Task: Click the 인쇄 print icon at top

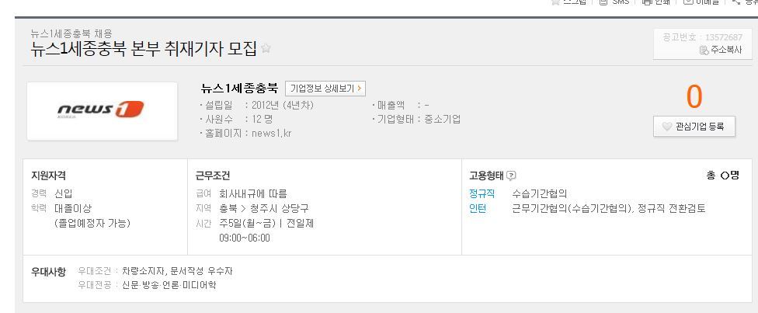Action: click(646, 2)
